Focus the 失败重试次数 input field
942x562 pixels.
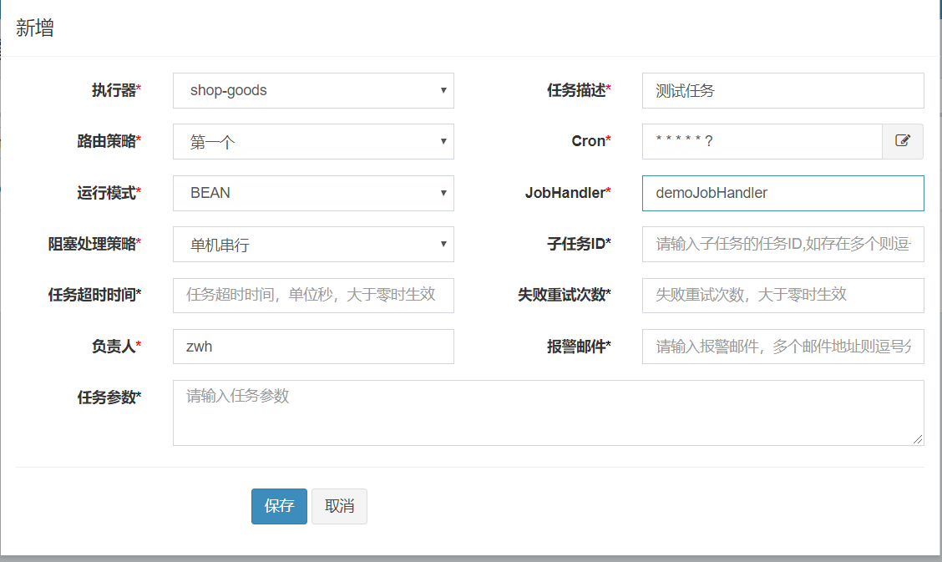[782, 296]
